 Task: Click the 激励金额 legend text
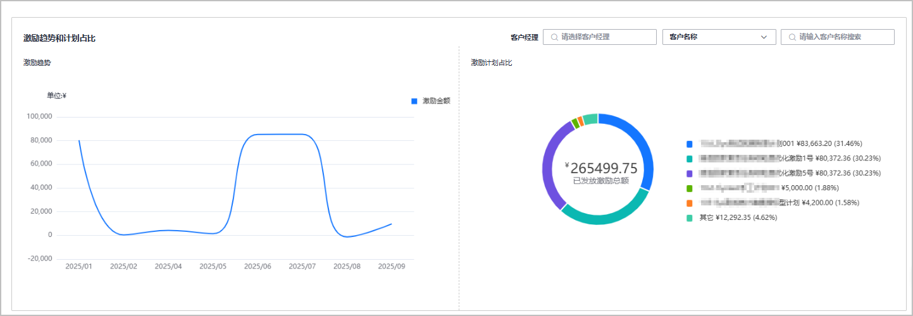436,101
